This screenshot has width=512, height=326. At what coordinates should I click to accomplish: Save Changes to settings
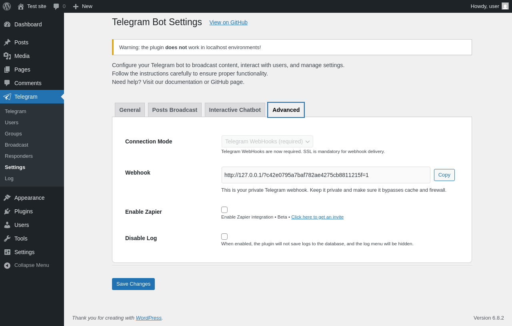[x=133, y=284]
